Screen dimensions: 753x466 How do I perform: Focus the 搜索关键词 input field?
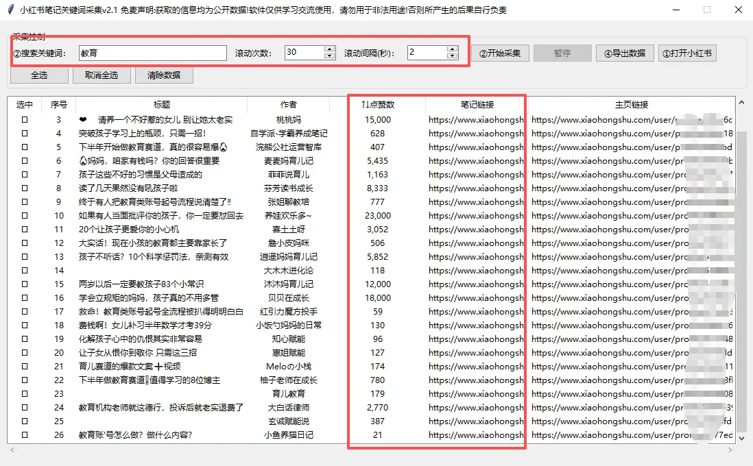tap(152, 53)
